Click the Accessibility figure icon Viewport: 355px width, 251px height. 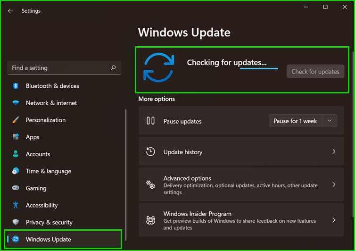point(16,205)
